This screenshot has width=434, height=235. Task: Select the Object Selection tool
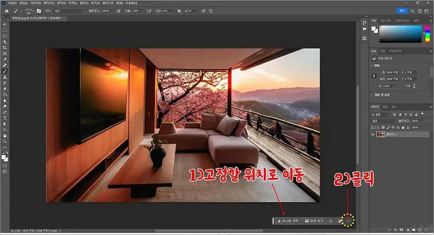tap(5, 42)
